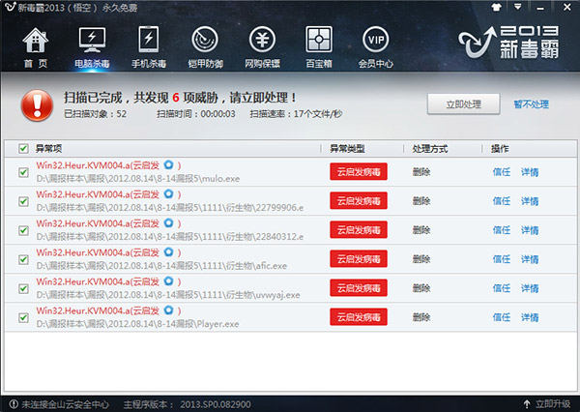Click the 扫描时间：00:00:03 text
Viewport: 580px width, 412px height.
point(195,114)
